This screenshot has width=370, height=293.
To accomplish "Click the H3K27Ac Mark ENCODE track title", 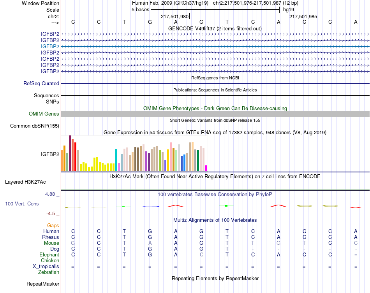I will [215, 177].
